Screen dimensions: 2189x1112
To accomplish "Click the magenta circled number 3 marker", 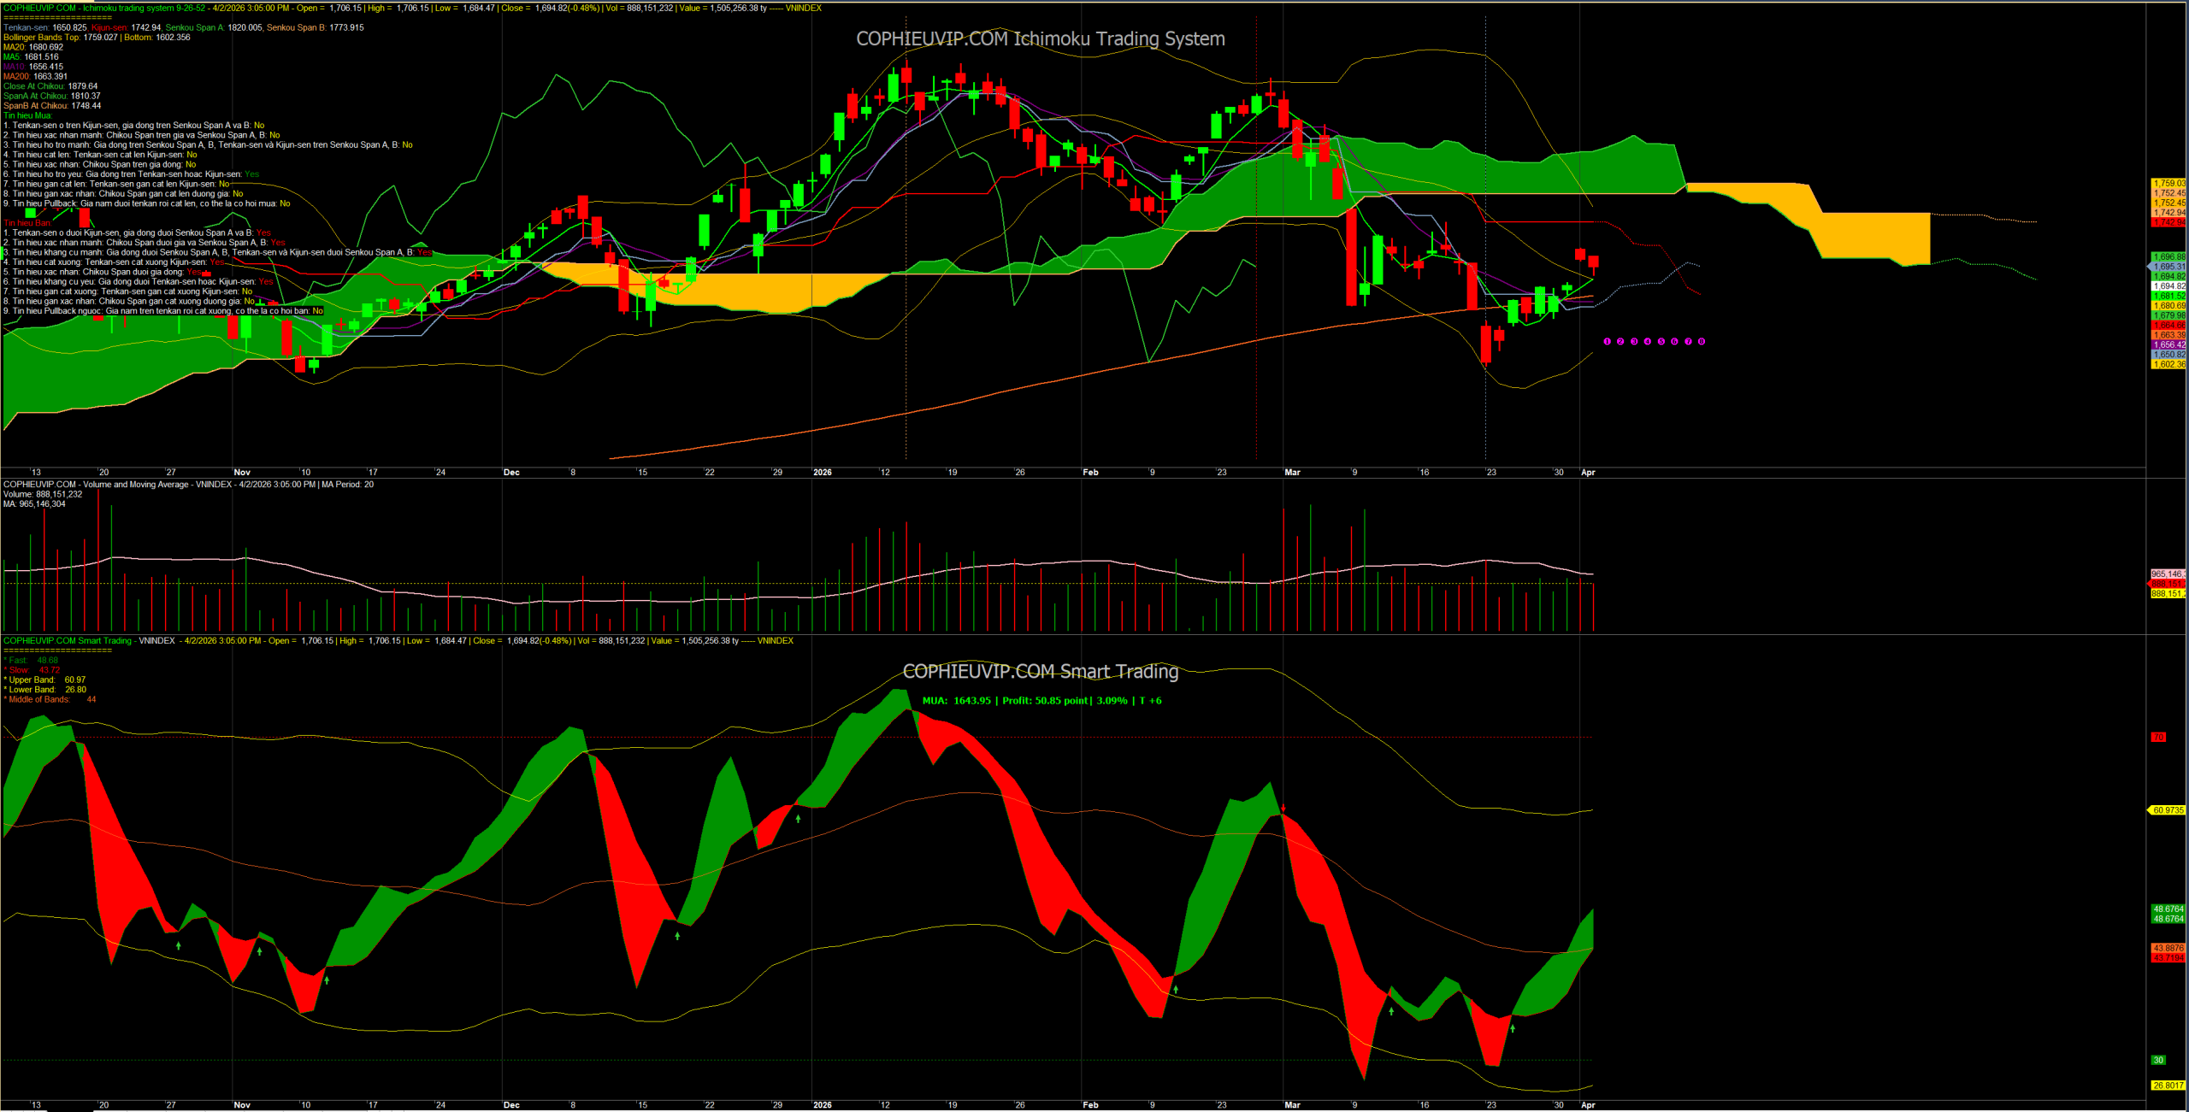I will (x=1634, y=342).
